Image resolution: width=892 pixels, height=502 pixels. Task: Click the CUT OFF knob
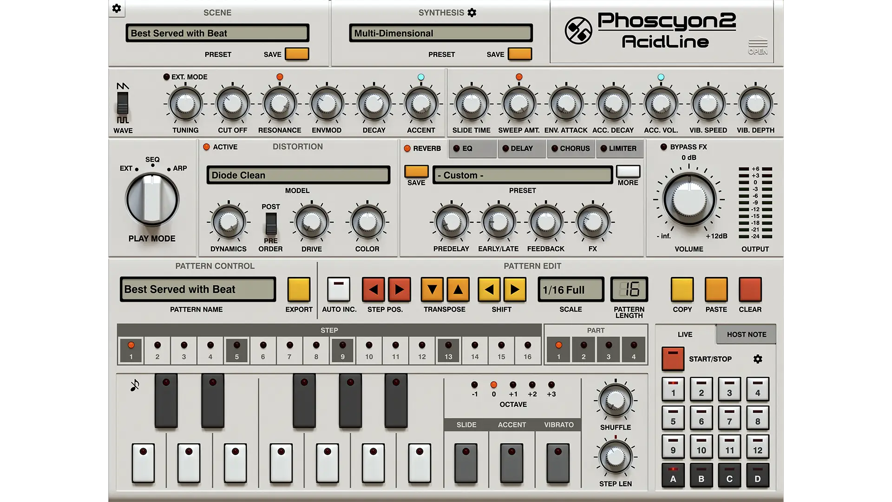tap(232, 105)
